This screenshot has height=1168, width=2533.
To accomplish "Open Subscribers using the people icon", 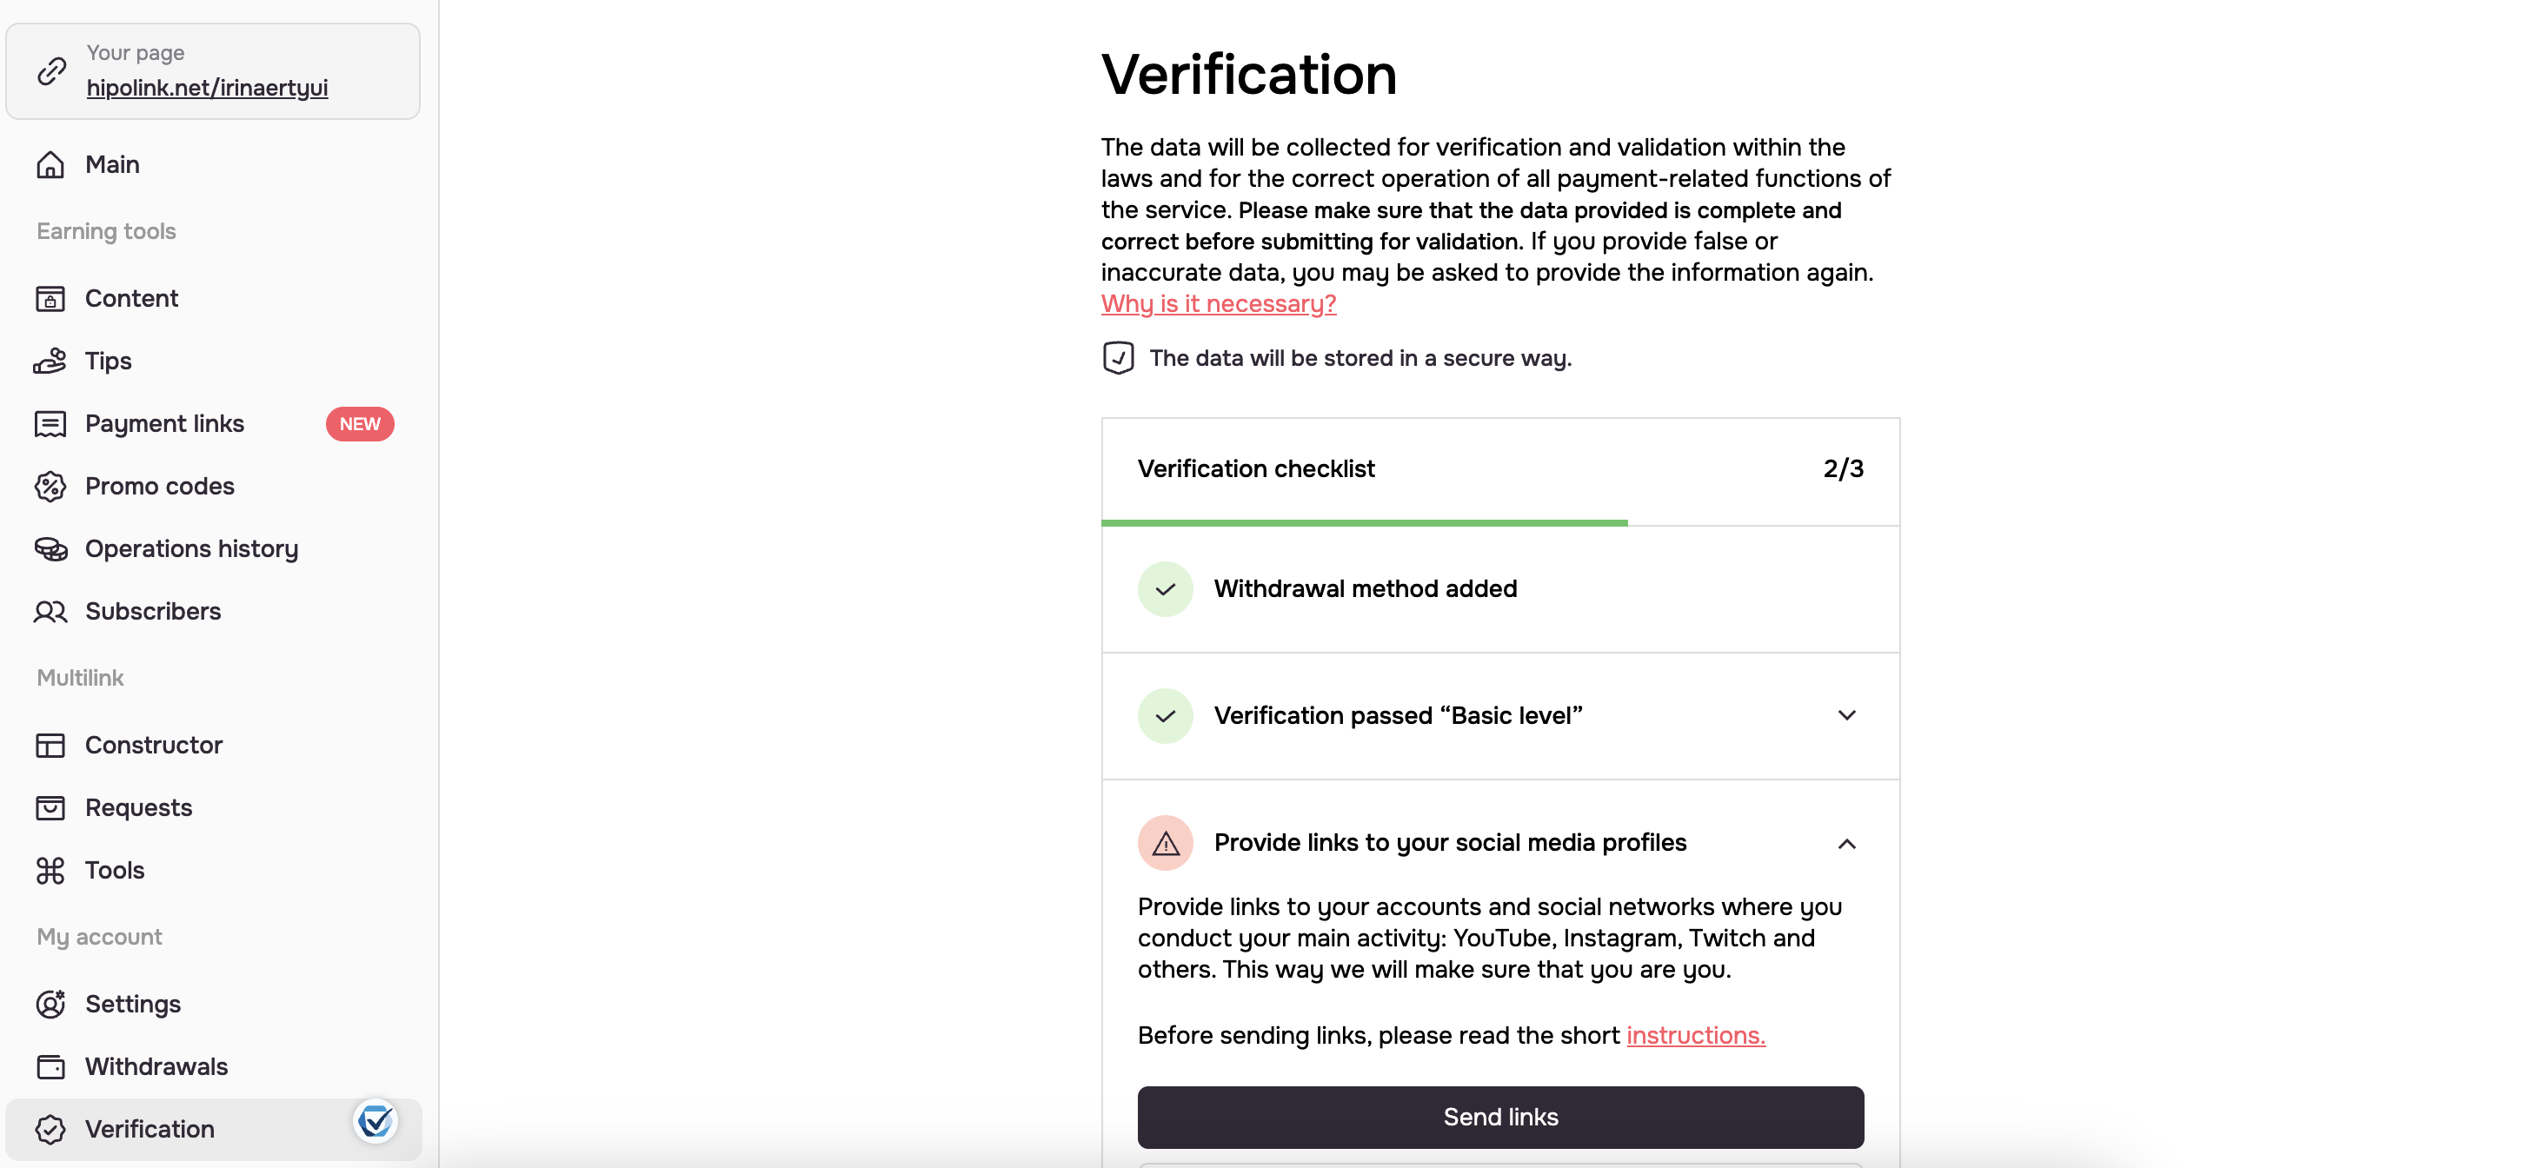I will [x=50, y=612].
